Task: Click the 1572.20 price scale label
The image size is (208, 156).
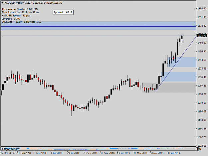Action: coord(202,26)
